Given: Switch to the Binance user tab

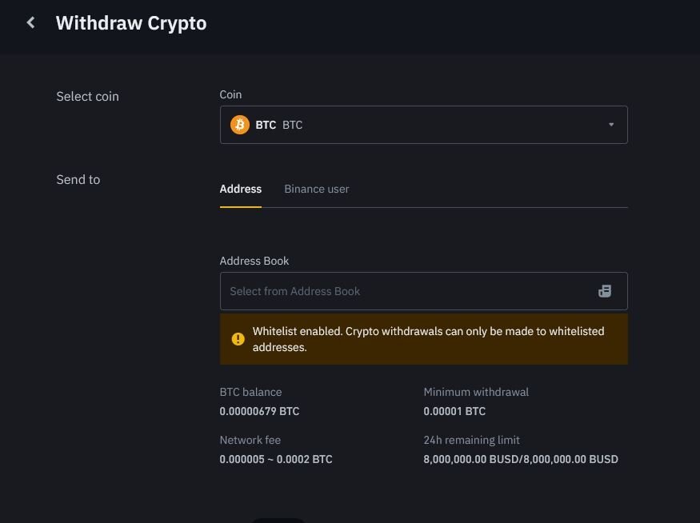Looking at the screenshot, I should click(x=317, y=189).
